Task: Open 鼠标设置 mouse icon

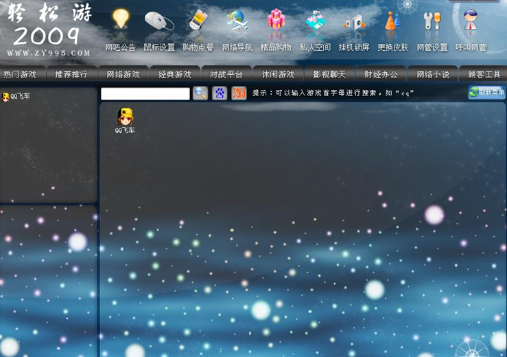Action: click(159, 21)
